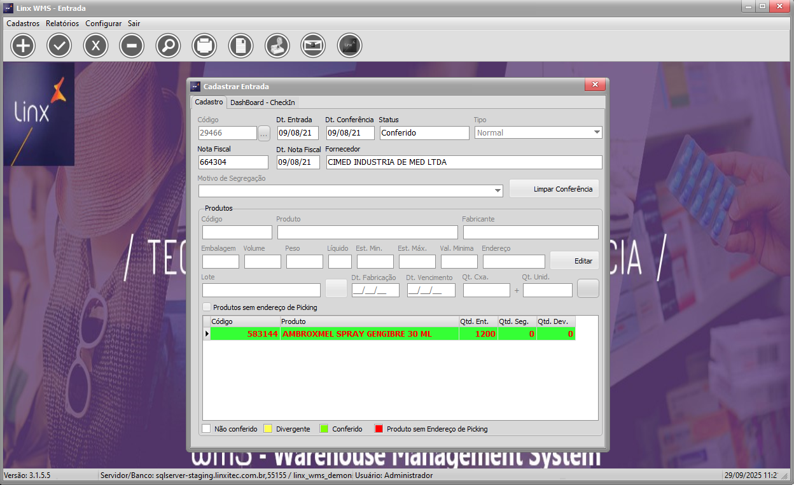Screen dimensions: 794x485
Task: Click Qtd. Ent. cell showing 1200
Action: coord(478,334)
